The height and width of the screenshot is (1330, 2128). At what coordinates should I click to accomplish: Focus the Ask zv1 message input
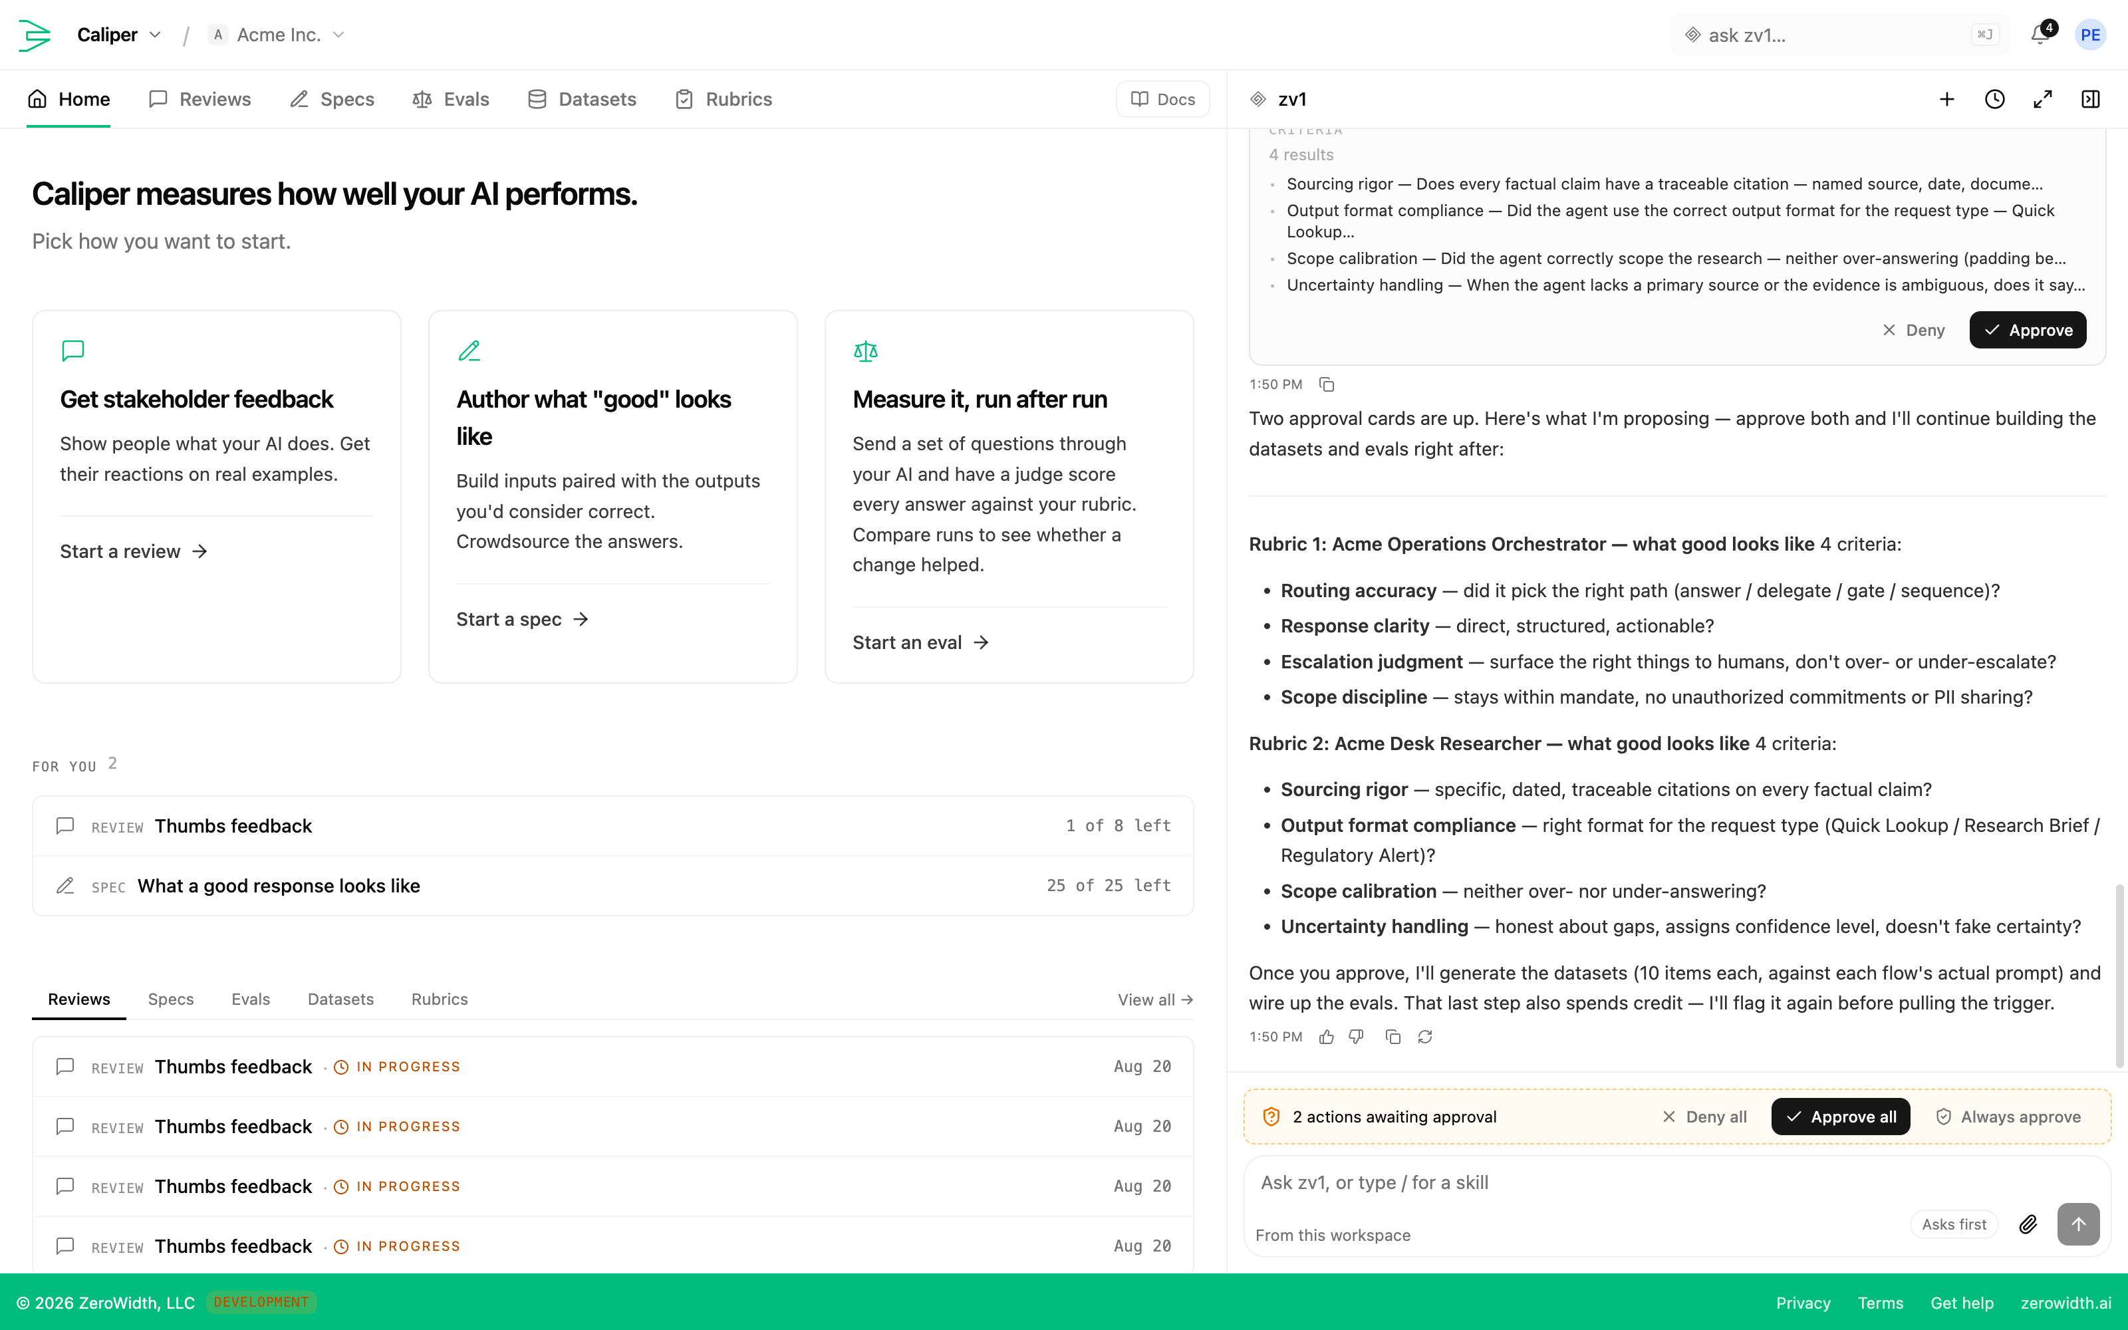(1676, 1183)
